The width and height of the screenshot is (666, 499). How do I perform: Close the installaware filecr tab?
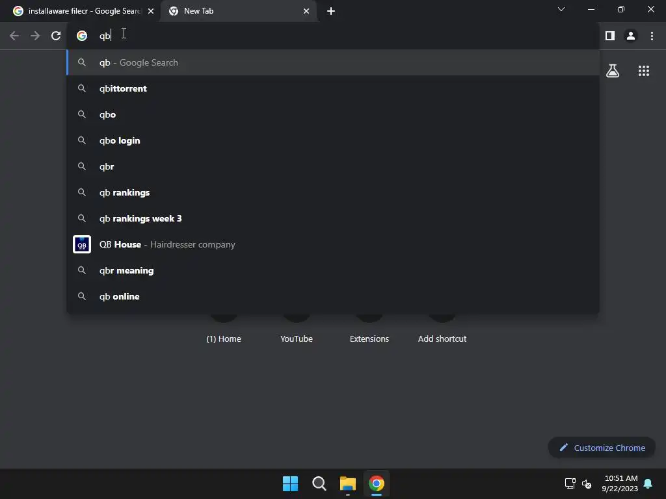click(x=151, y=11)
